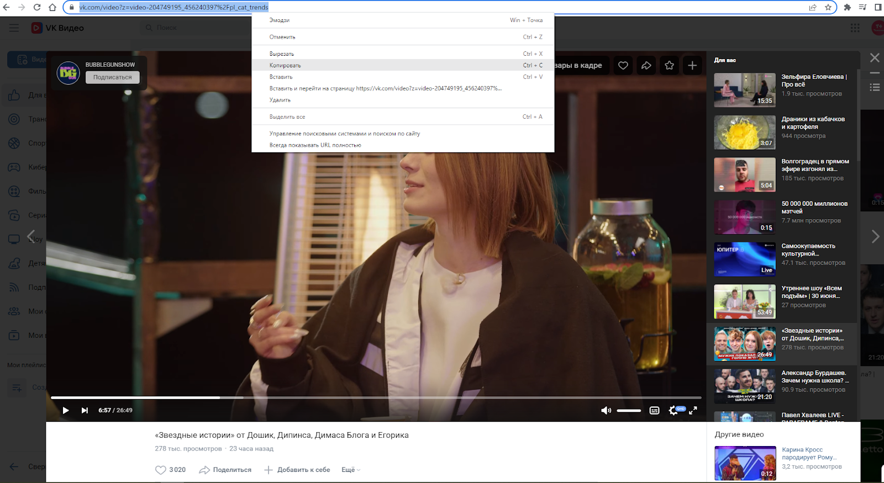Open the Драники из кабачков video thumbnail
This screenshot has width=884, height=483.
pos(744,132)
